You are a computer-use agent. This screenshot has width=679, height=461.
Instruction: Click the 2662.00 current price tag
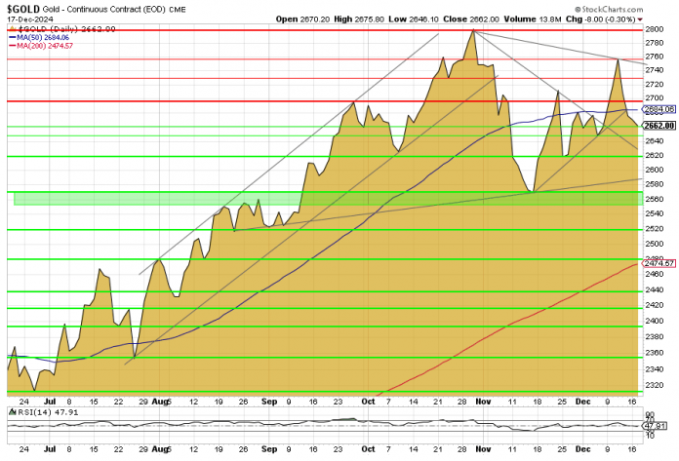pos(660,126)
